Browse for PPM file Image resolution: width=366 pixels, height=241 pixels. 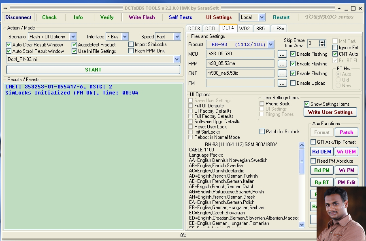point(282,63)
